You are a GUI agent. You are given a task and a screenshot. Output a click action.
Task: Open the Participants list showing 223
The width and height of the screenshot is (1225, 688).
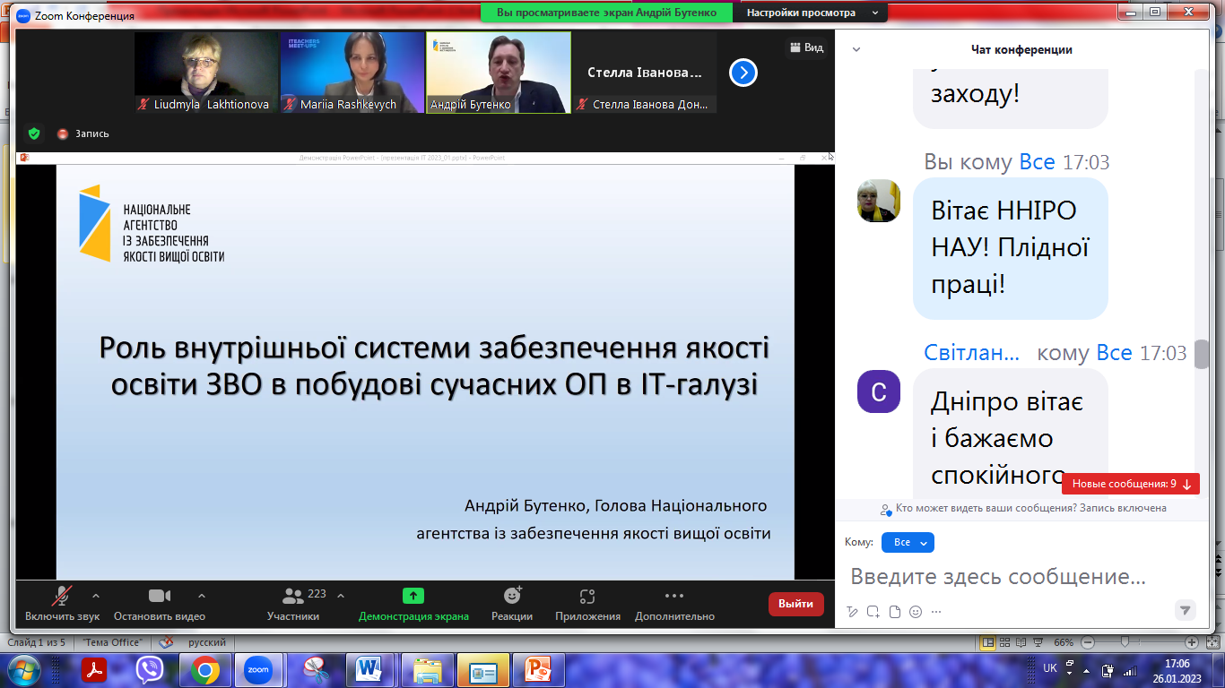coord(293,597)
